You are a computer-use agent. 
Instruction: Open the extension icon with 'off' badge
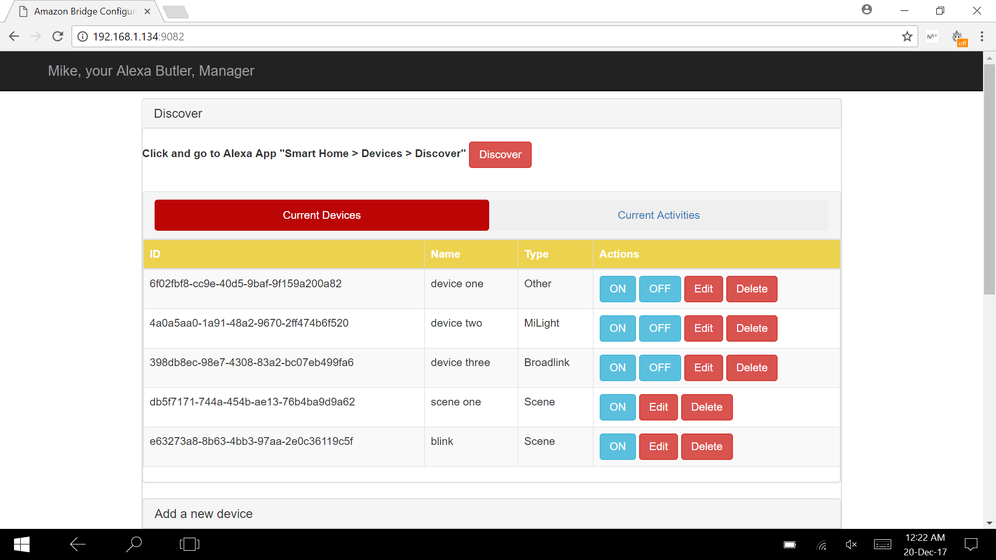(958, 37)
